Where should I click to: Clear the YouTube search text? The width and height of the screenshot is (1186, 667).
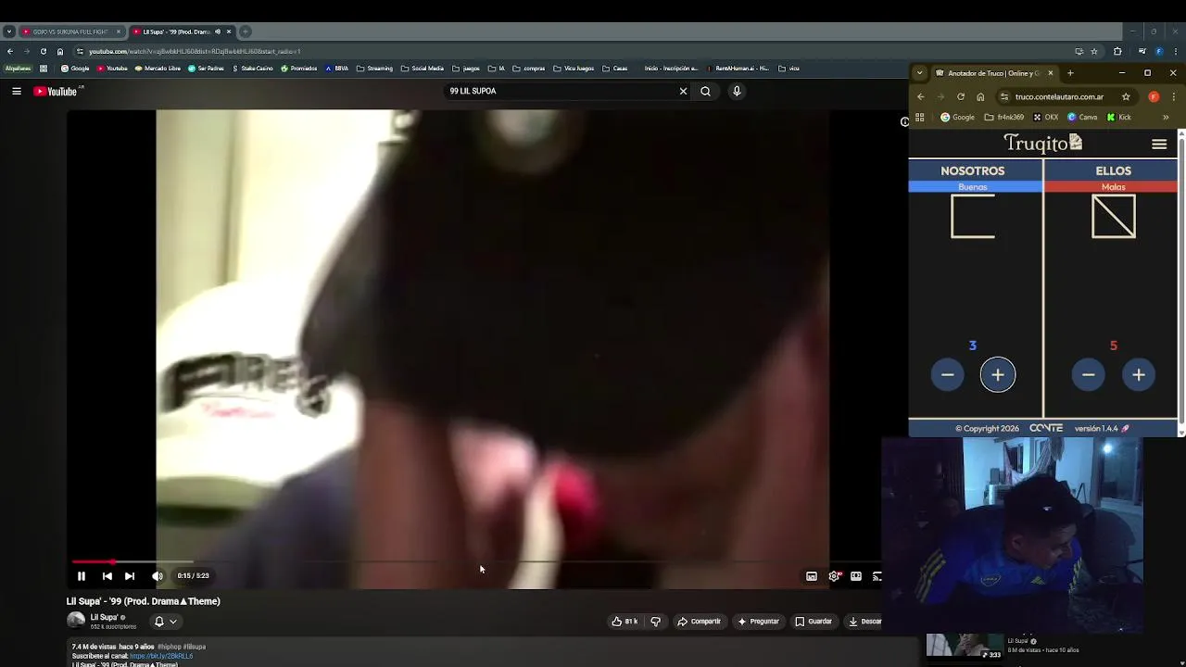(x=683, y=91)
